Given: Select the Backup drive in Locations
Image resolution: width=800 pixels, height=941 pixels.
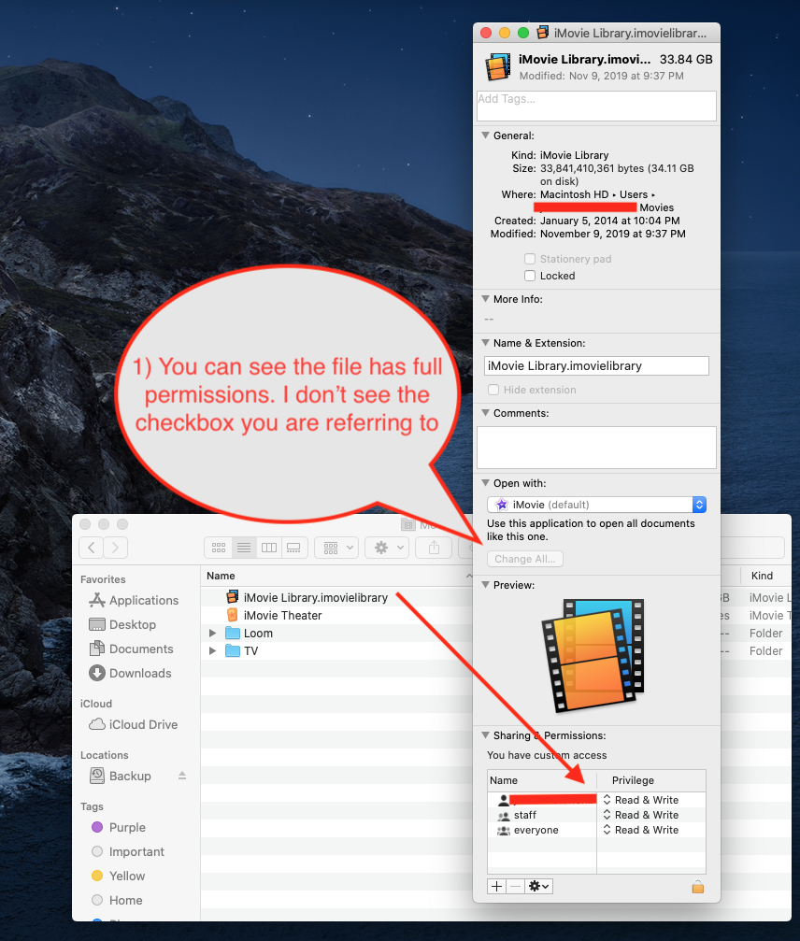Looking at the screenshot, I should (x=120, y=776).
